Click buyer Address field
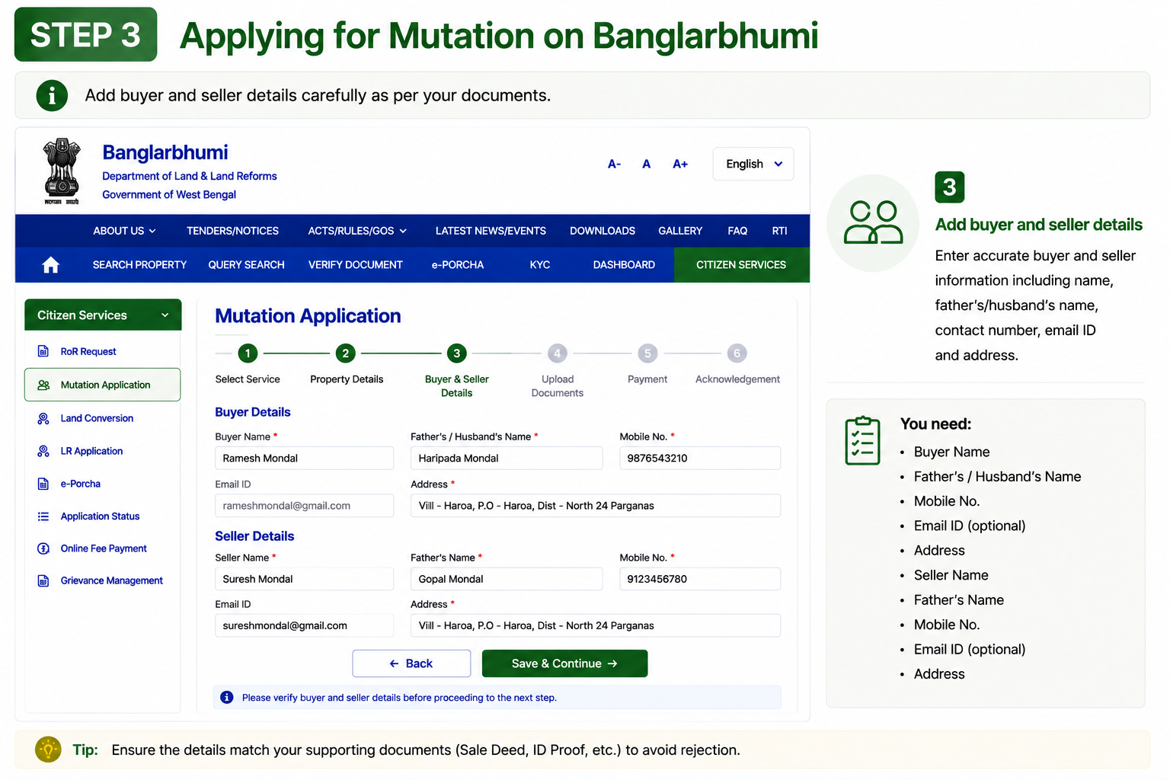1170x780 pixels. 596,506
